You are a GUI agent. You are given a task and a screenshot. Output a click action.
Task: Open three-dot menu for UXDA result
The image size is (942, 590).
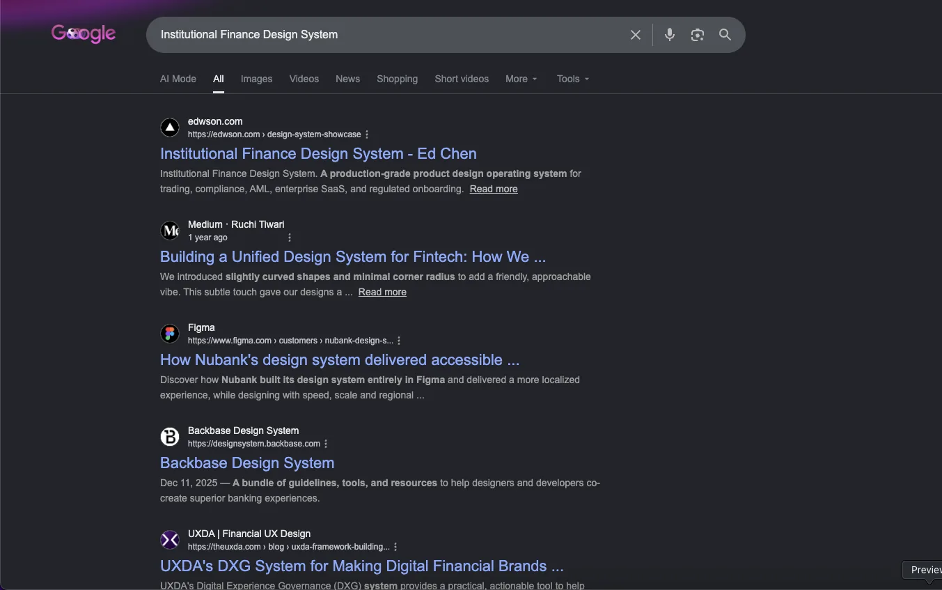395,547
